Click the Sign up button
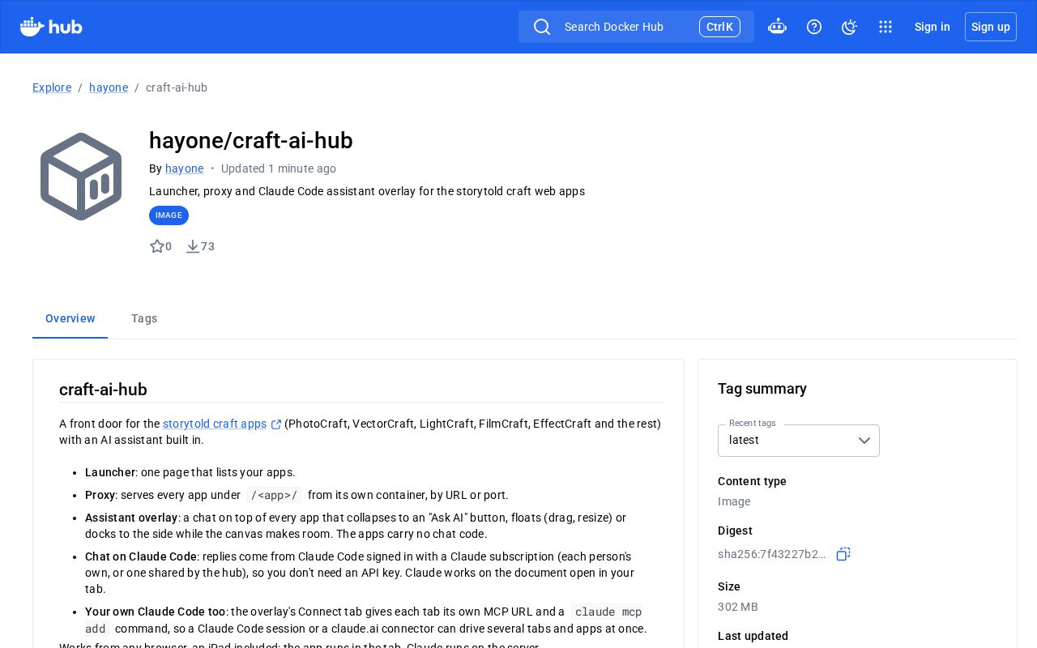 991,27
